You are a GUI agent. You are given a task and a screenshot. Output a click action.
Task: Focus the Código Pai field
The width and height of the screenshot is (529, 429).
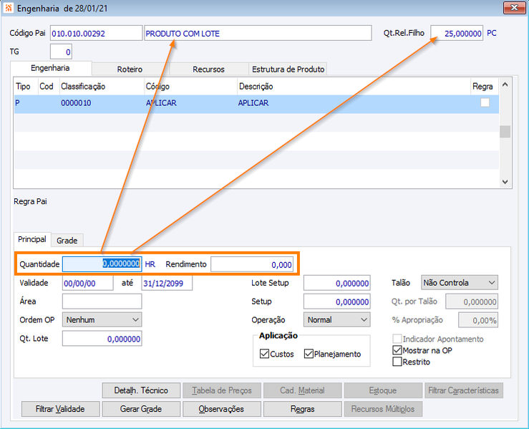point(96,33)
